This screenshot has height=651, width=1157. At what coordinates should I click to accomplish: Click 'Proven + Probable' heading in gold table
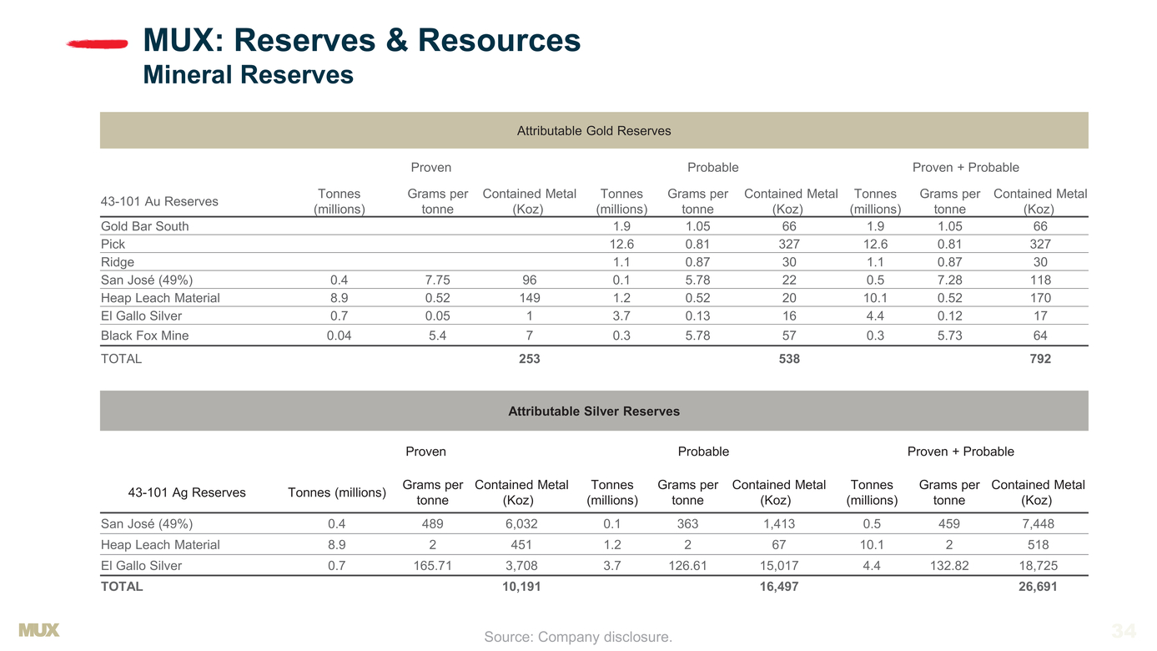pos(966,167)
